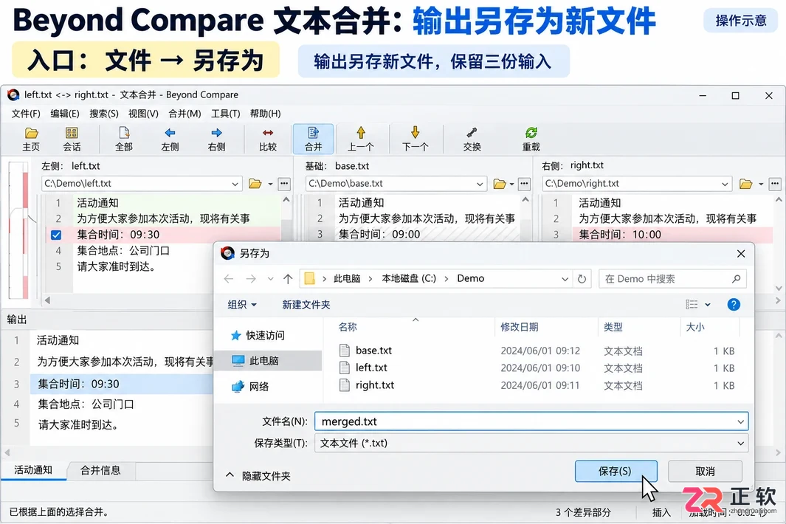The height and width of the screenshot is (524, 786).
Task: Click the Cancel (取消) button
Action: click(705, 472)
